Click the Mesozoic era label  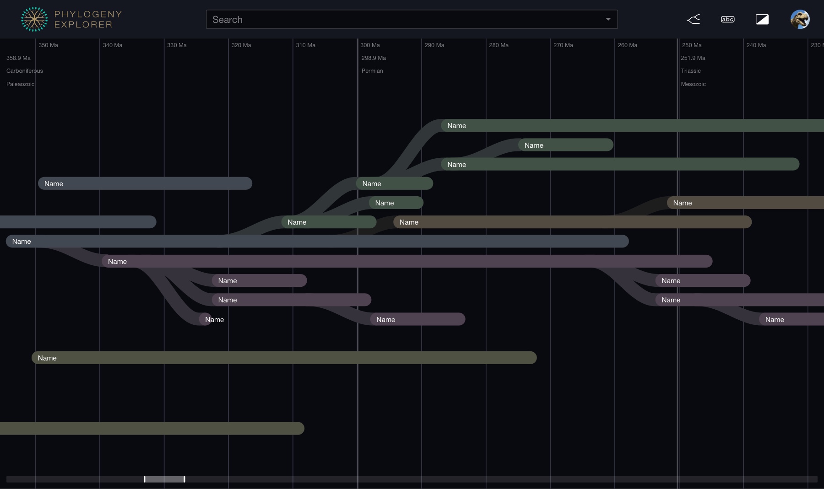click(x=693, y=84)
